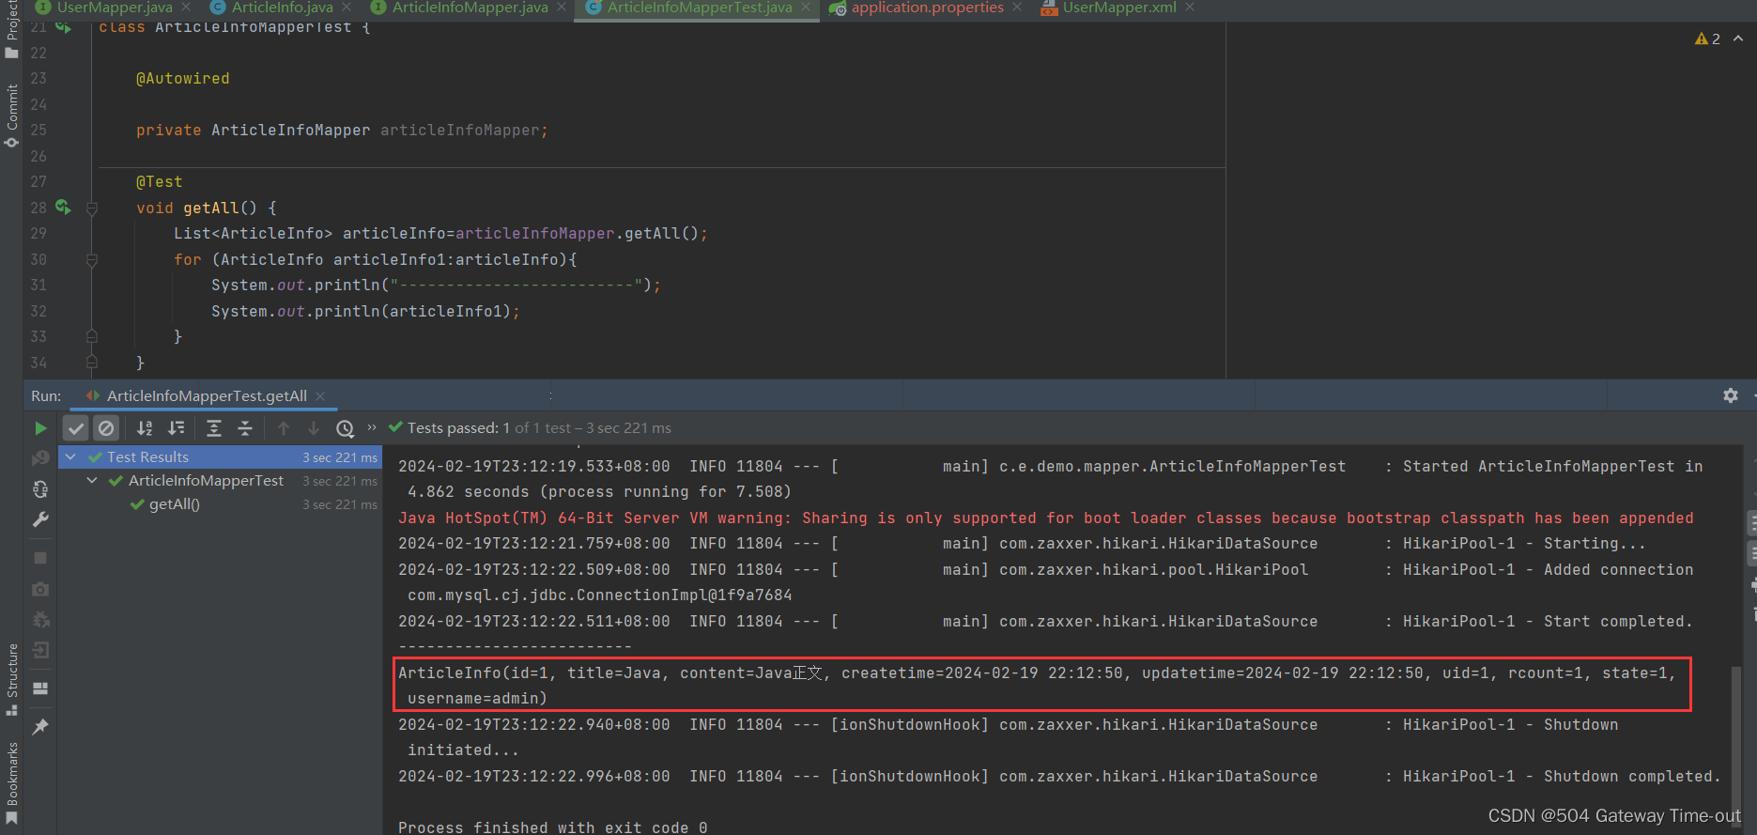Click line number 25 in the gutter
Image resolution: width=1757 pixels, height=835 pixels.
coord(39,131)
